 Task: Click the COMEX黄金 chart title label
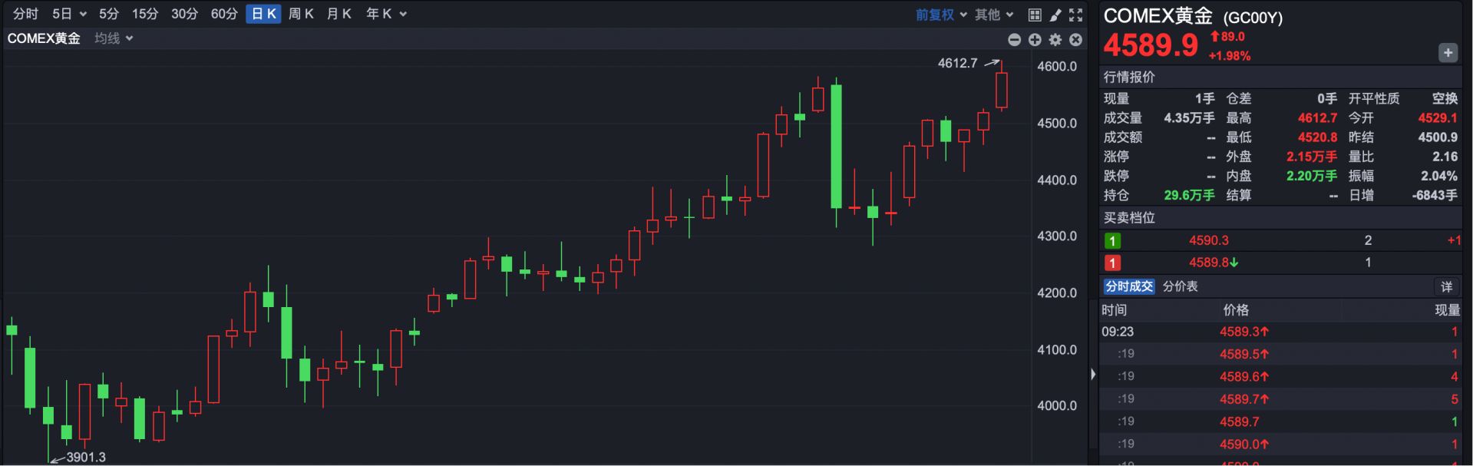pos(44,38)
